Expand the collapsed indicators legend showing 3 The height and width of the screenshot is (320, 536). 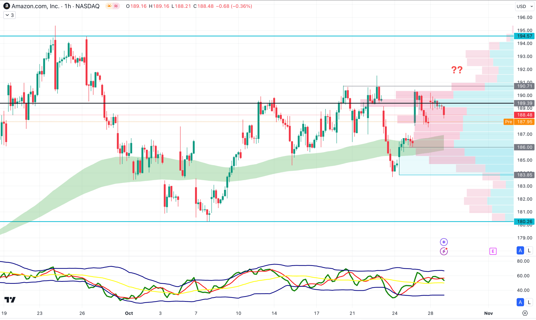9,15
